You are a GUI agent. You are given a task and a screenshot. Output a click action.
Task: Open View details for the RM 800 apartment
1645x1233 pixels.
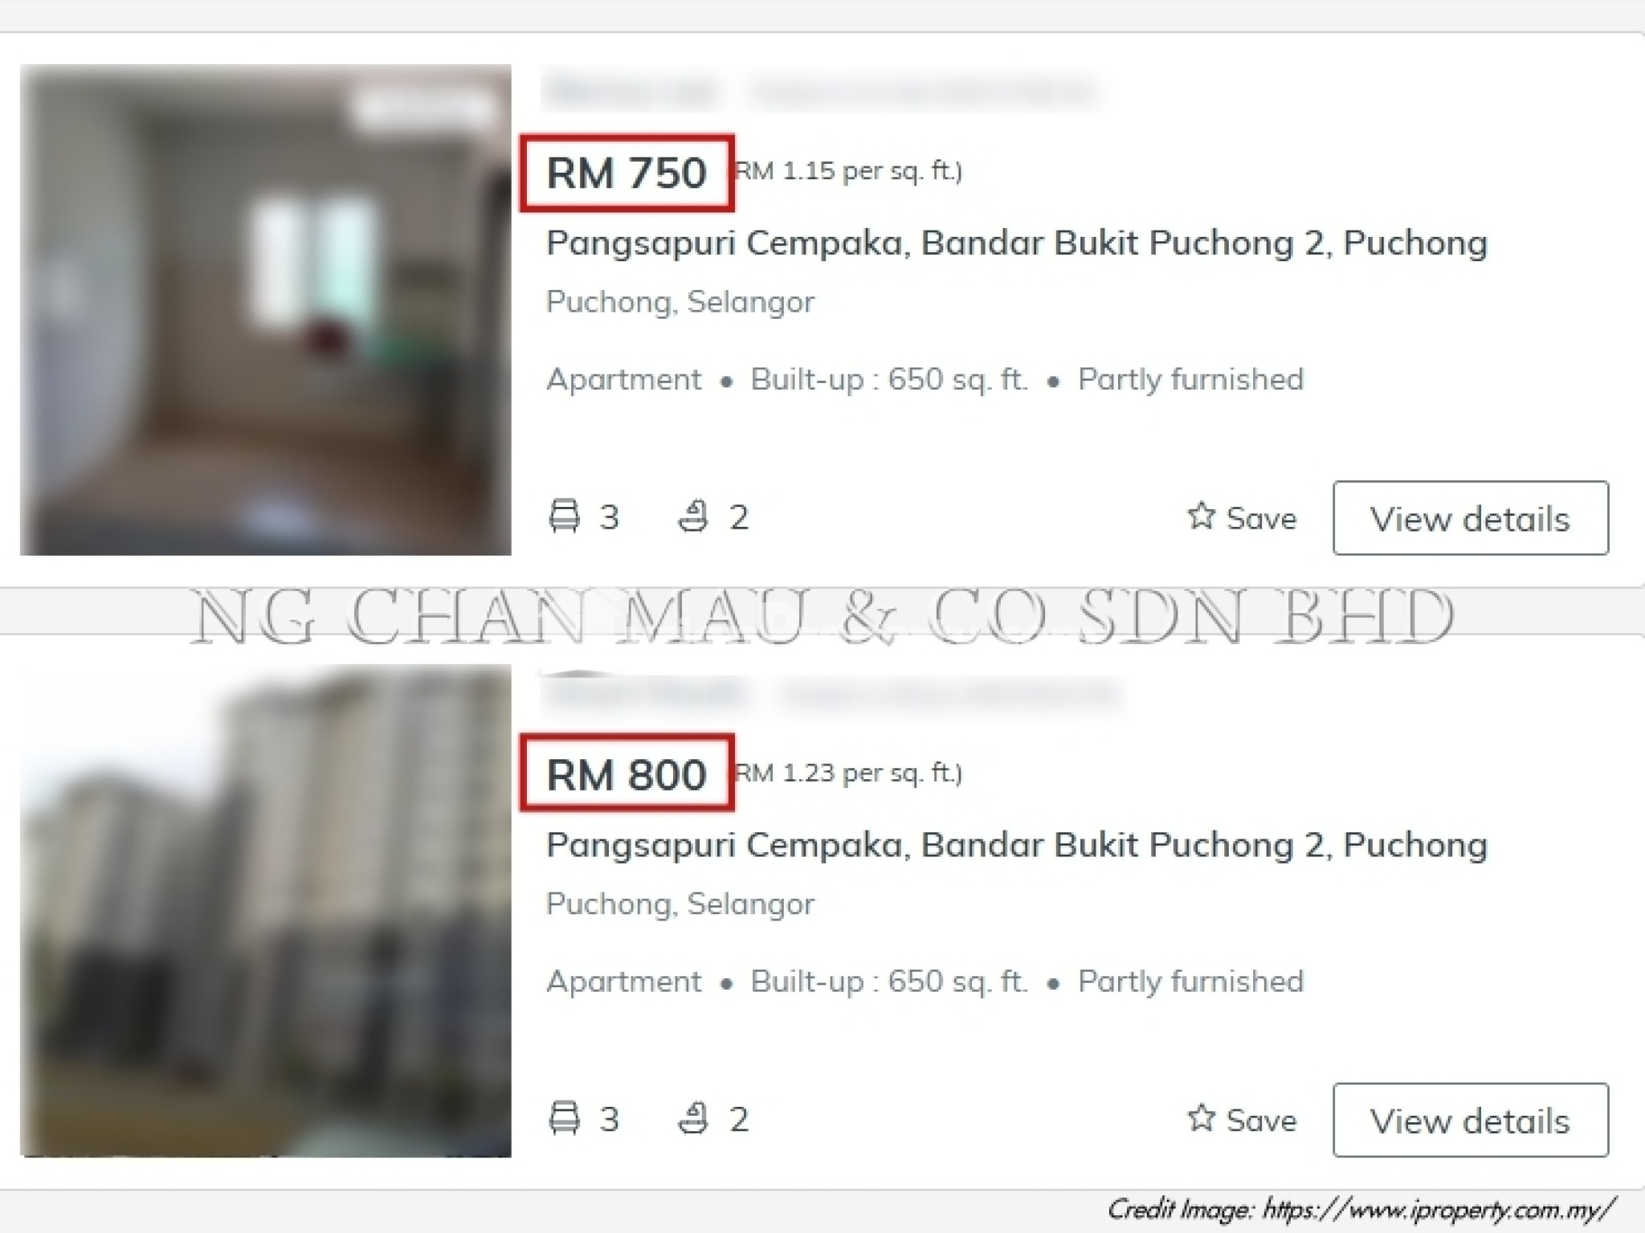coord(1471,1120)
